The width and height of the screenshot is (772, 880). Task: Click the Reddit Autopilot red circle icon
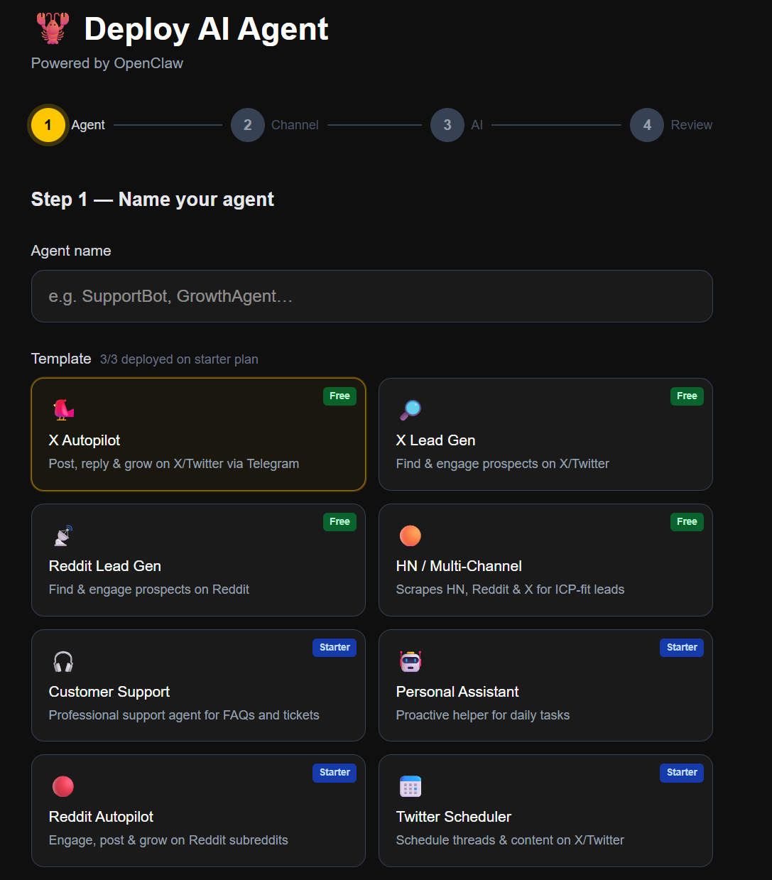(63, 786)
